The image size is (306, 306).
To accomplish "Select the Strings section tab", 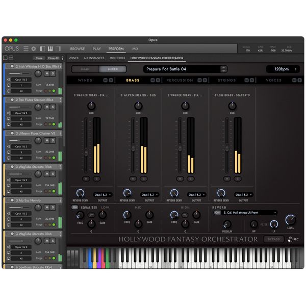I will pos(227,80).
